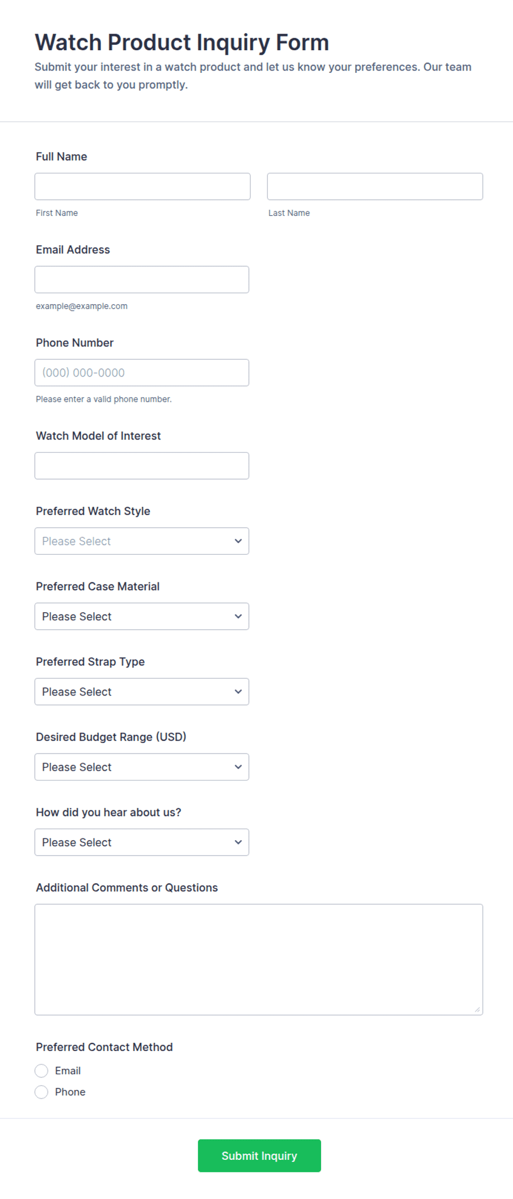The height and width of the screenshot is (1199, 513).
Task: Click the First Name input field
Action: coord(142,187)
